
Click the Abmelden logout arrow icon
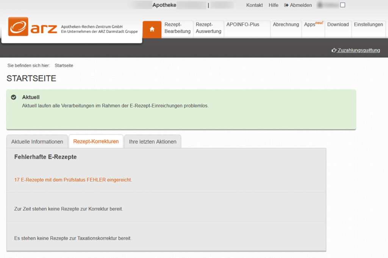(x=286, y=5)
